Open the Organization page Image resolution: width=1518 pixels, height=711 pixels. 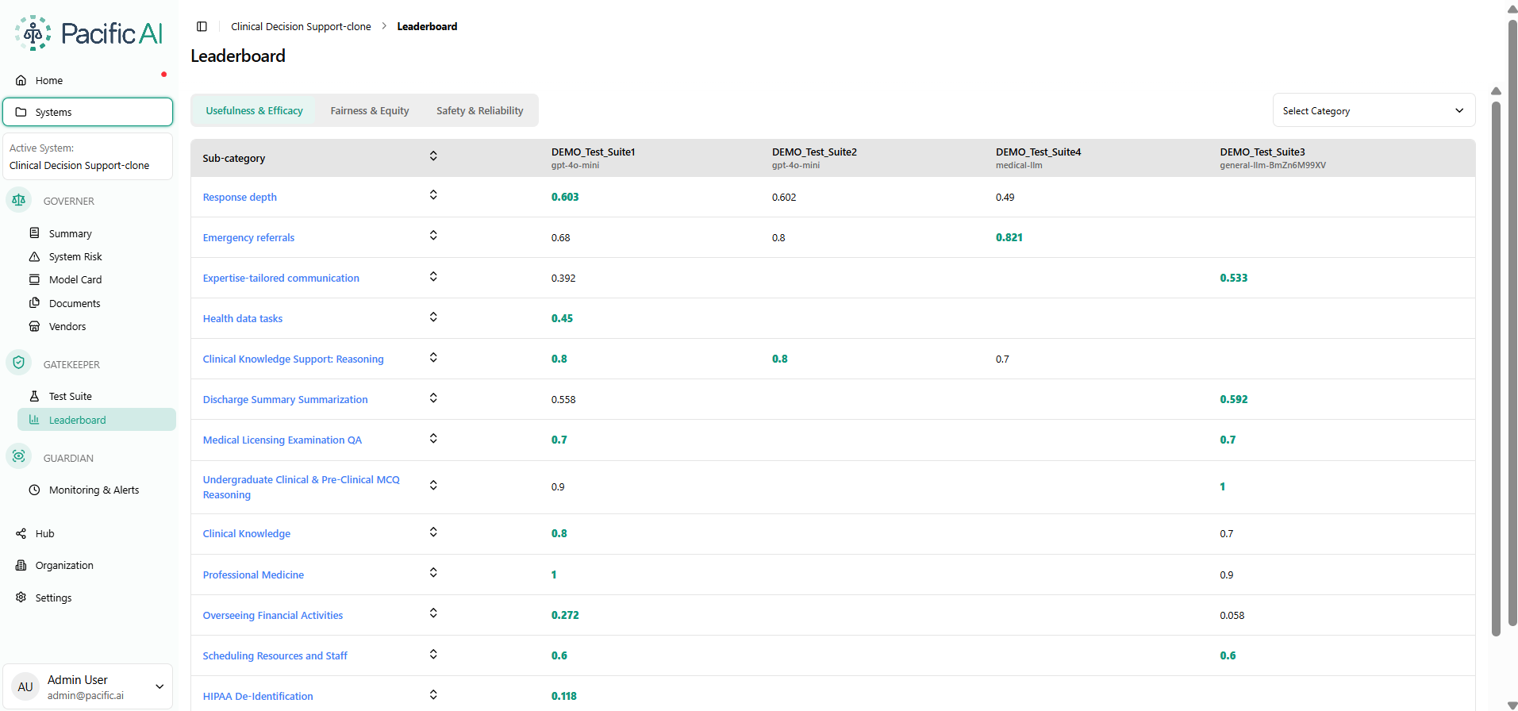click(x=64, y=565)
